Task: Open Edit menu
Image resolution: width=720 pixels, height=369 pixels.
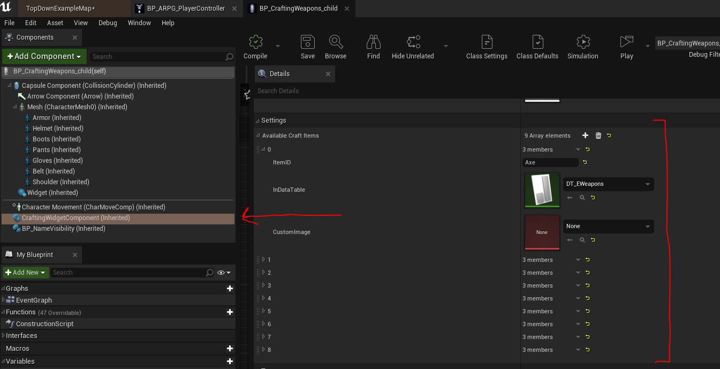Action: point(31,22)
